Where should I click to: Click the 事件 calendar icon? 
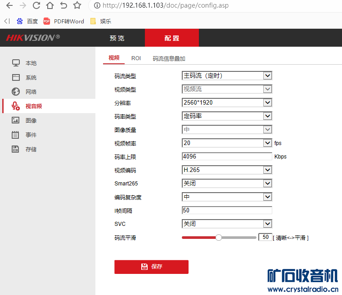[15, 135]
